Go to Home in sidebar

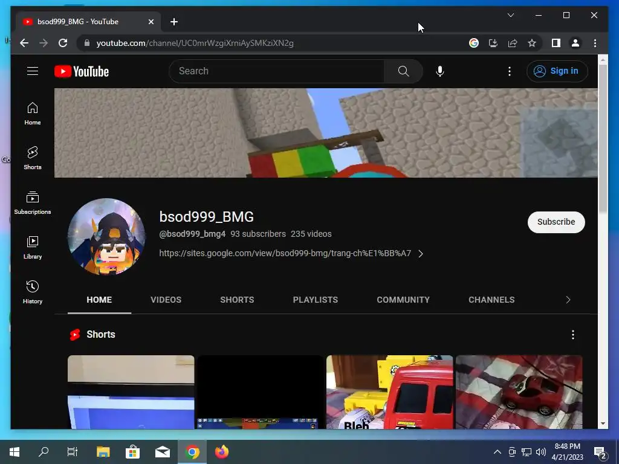pyautogui.click(x=33, y=114)
